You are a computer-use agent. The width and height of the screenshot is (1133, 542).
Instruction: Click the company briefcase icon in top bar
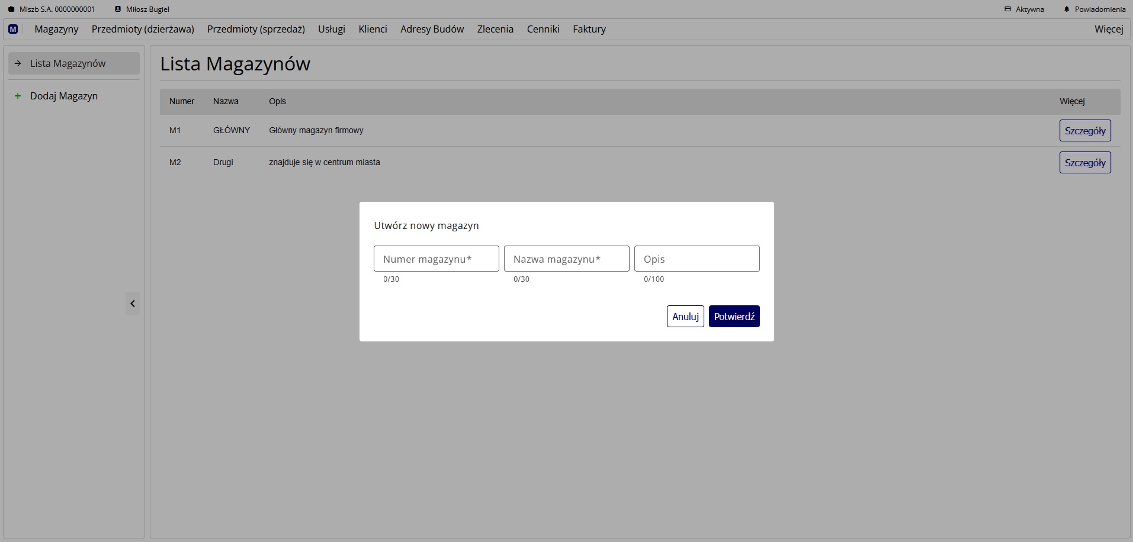pos(11,9)
